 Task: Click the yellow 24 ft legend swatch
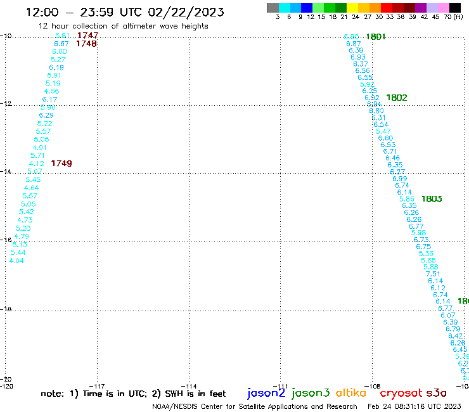click(x=352, y=8)
